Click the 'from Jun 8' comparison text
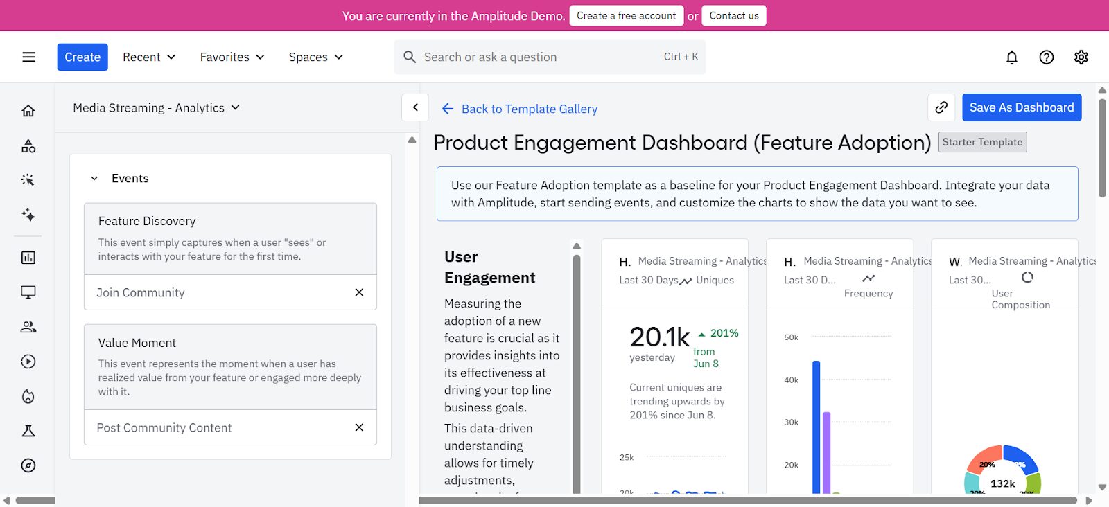The width and height of the screenshot is (1109, 507). pyautogui.click(x=706, y=357)
